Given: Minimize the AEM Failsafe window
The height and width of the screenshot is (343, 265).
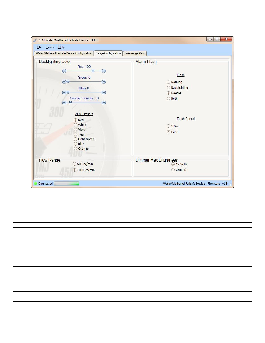Looking at the screenshot, I should point(210,39).
